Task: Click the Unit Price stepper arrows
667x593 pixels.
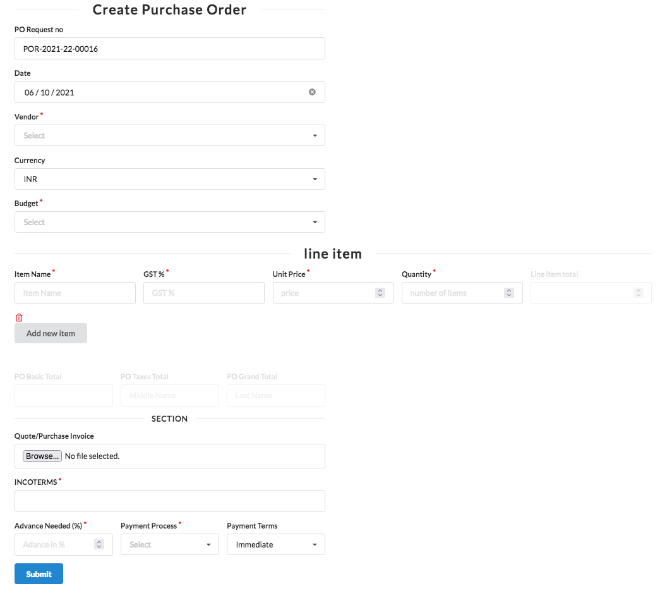Action: (x=380, y=293)
